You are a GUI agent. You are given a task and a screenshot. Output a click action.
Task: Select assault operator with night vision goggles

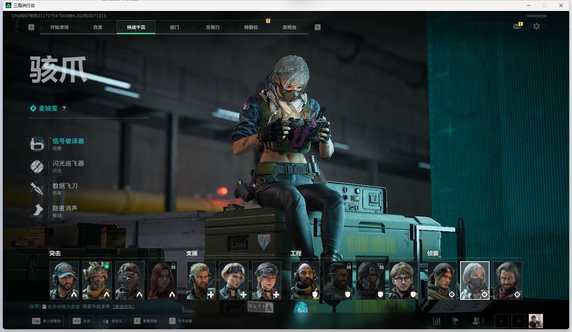(130, 281)
